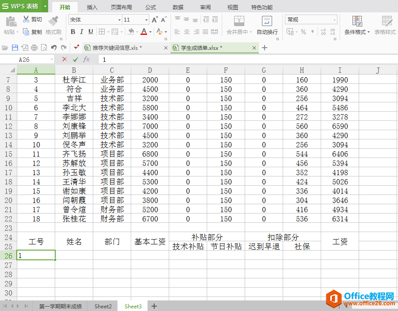Click the Undo arrow icon

click(53, 48)
